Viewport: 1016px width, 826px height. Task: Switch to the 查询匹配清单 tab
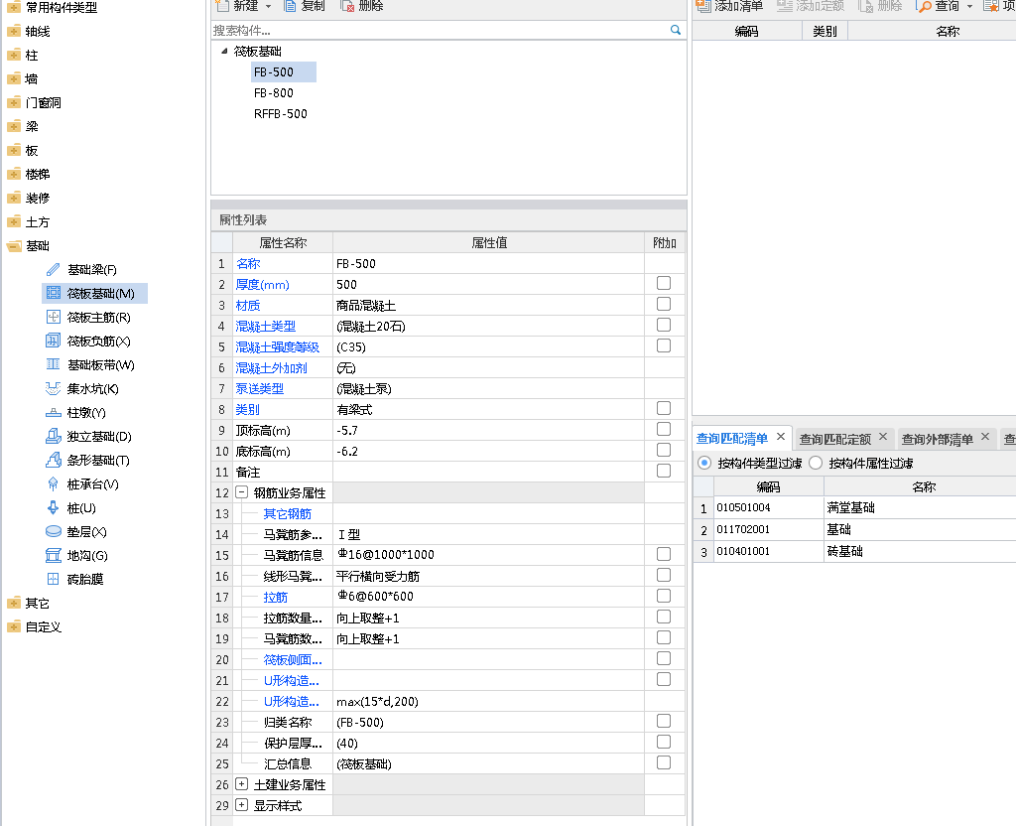(732, 439)
